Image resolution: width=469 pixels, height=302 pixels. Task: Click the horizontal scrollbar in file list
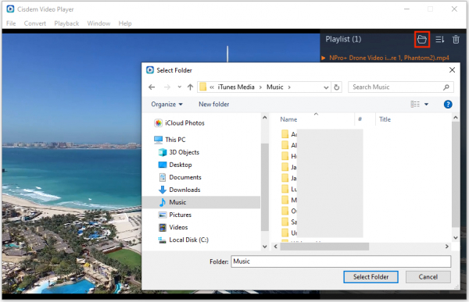324,247
